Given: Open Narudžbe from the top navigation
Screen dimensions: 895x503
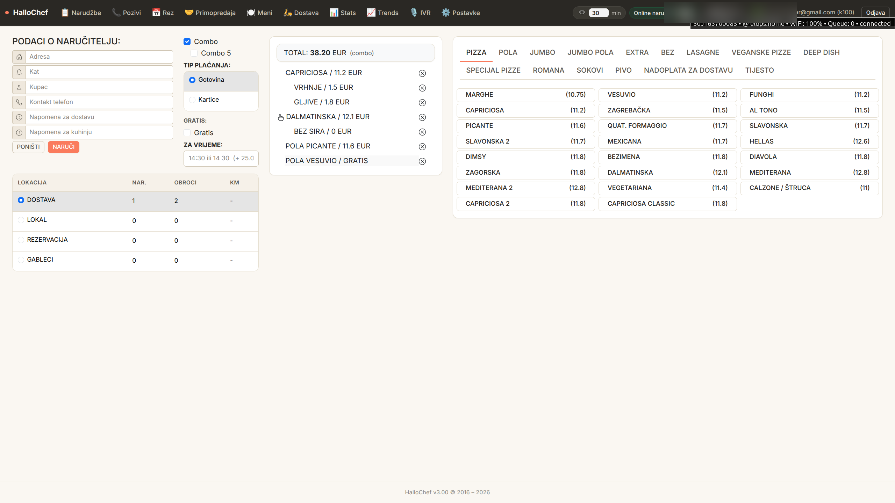Looking at the screenshot, I should (x=81, y=13).
